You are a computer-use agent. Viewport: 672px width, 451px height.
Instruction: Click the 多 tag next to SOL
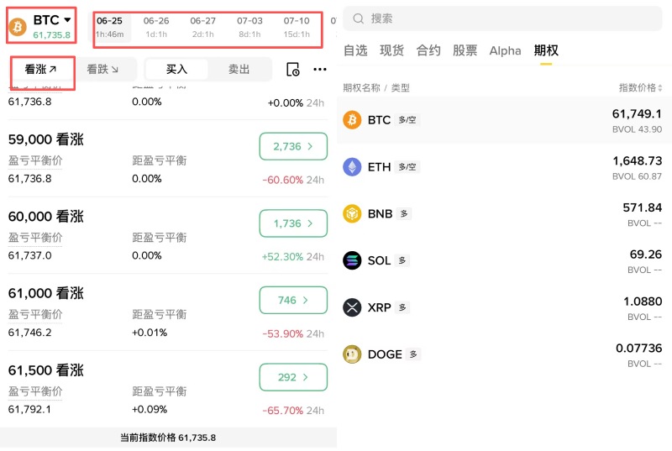402,260
